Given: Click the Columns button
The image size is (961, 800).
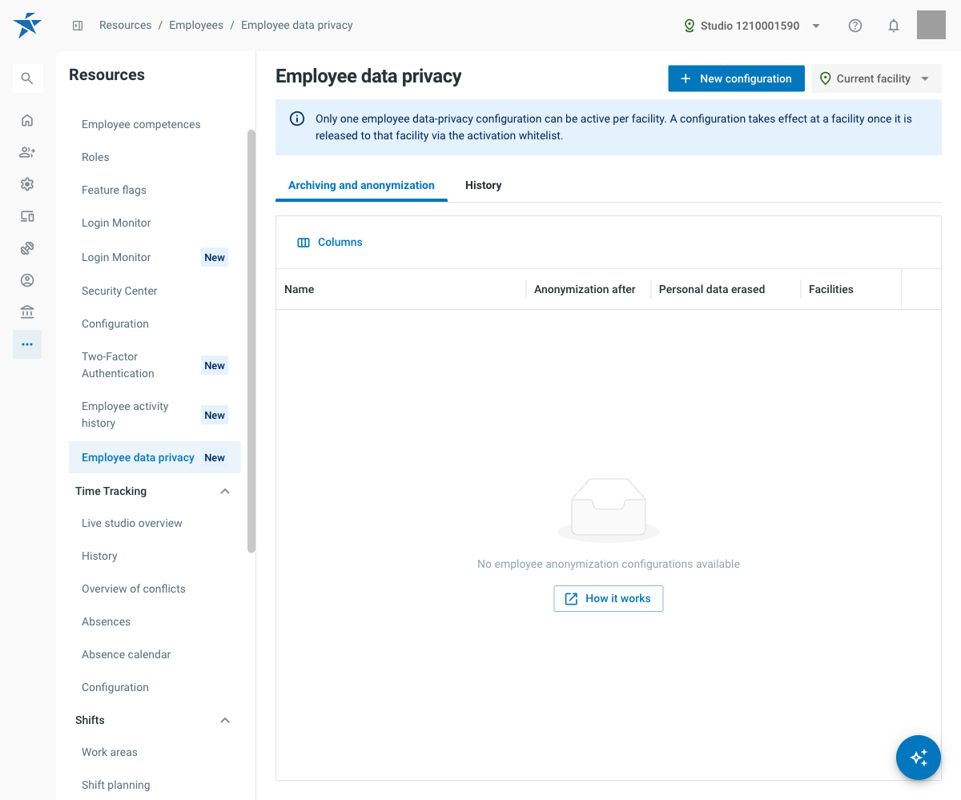Looking at the screenshot, I should (x=330, y=243).
